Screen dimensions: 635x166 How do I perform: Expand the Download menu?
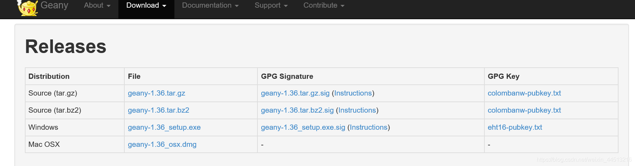click(x=146, y=6)
